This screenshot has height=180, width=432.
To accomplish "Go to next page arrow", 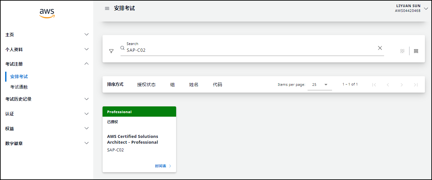I will point(402,85).
